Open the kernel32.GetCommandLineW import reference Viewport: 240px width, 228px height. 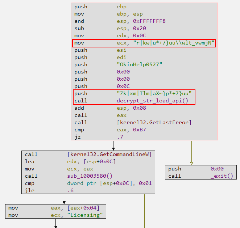point(109,154)
